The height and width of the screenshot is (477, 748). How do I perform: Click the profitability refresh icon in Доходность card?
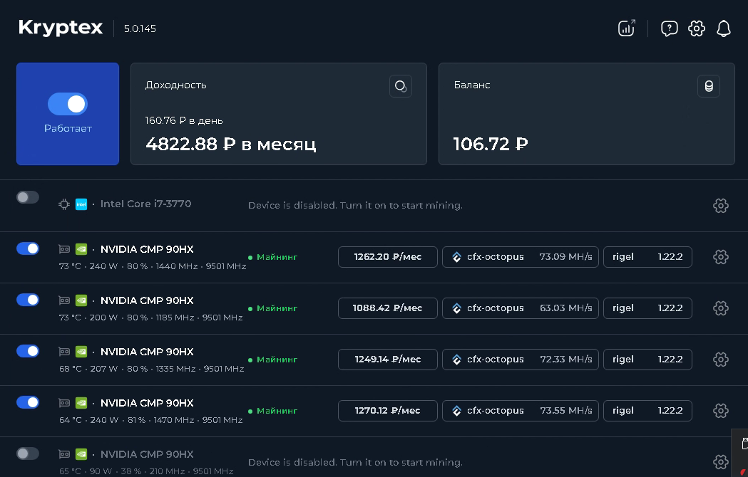pyautogui.click(x=400, y=86)
